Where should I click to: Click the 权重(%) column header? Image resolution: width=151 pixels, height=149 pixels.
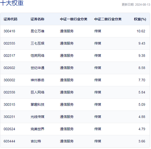140,19
